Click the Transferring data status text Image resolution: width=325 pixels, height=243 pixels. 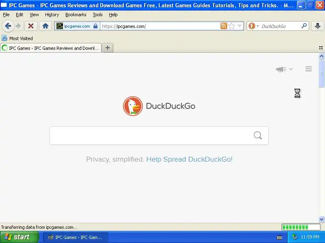tap(39, 227)
